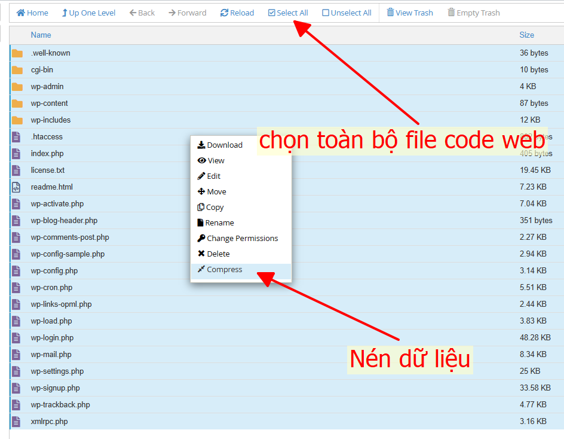Choose Download from the context menu
This screenshot has height=439, width=564.
[x=224, y=145]
